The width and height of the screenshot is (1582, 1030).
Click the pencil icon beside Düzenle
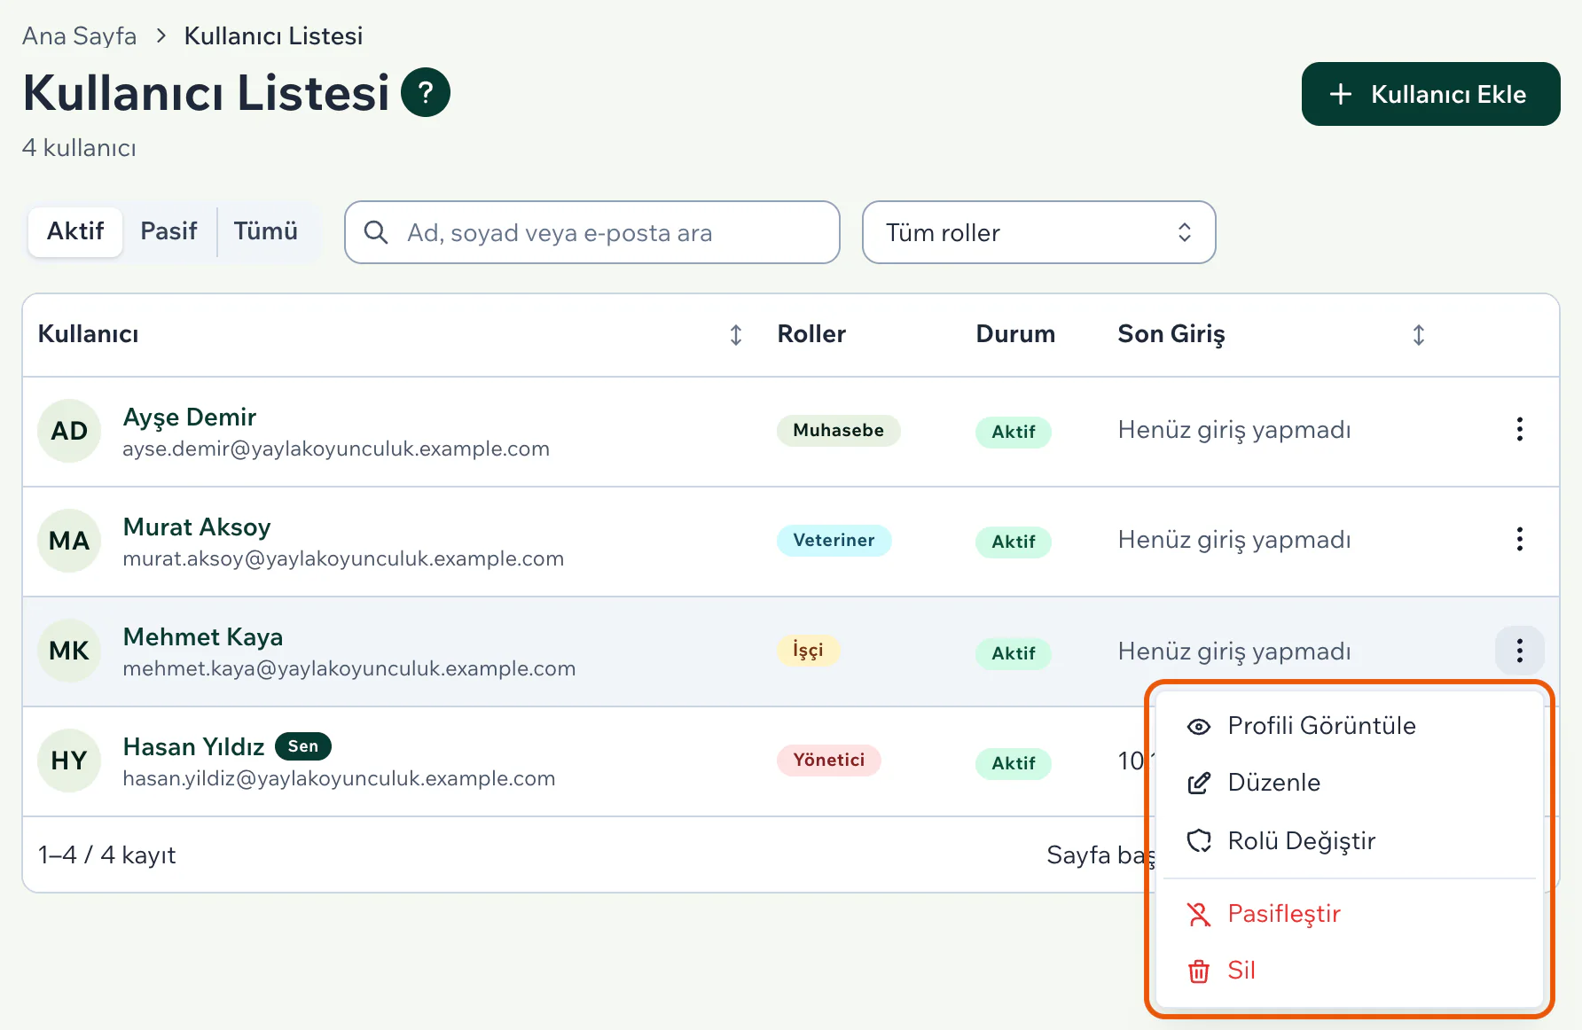point(1198,784)
